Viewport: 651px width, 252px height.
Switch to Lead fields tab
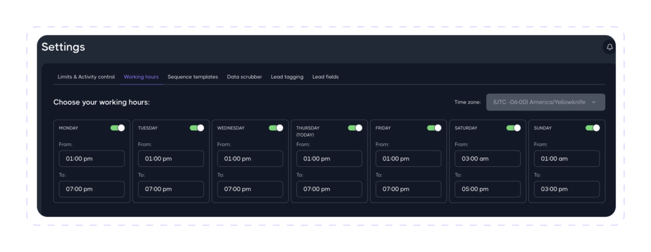pyautogui.click(x=325, y=77)
